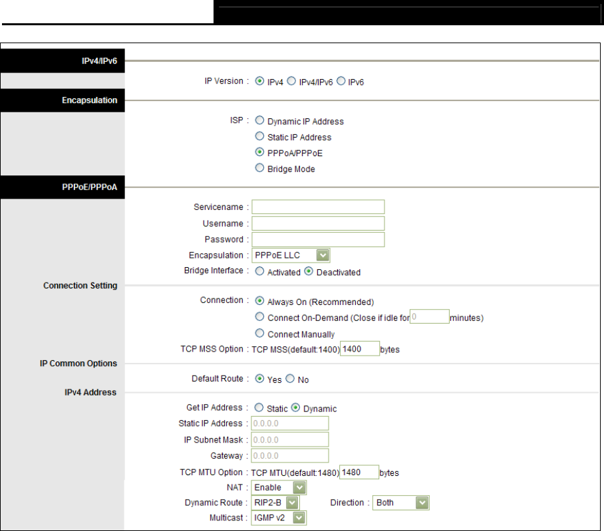Screen dimensions: 604x531
Task: Click the Servicename input field
Action: (318, 207)
